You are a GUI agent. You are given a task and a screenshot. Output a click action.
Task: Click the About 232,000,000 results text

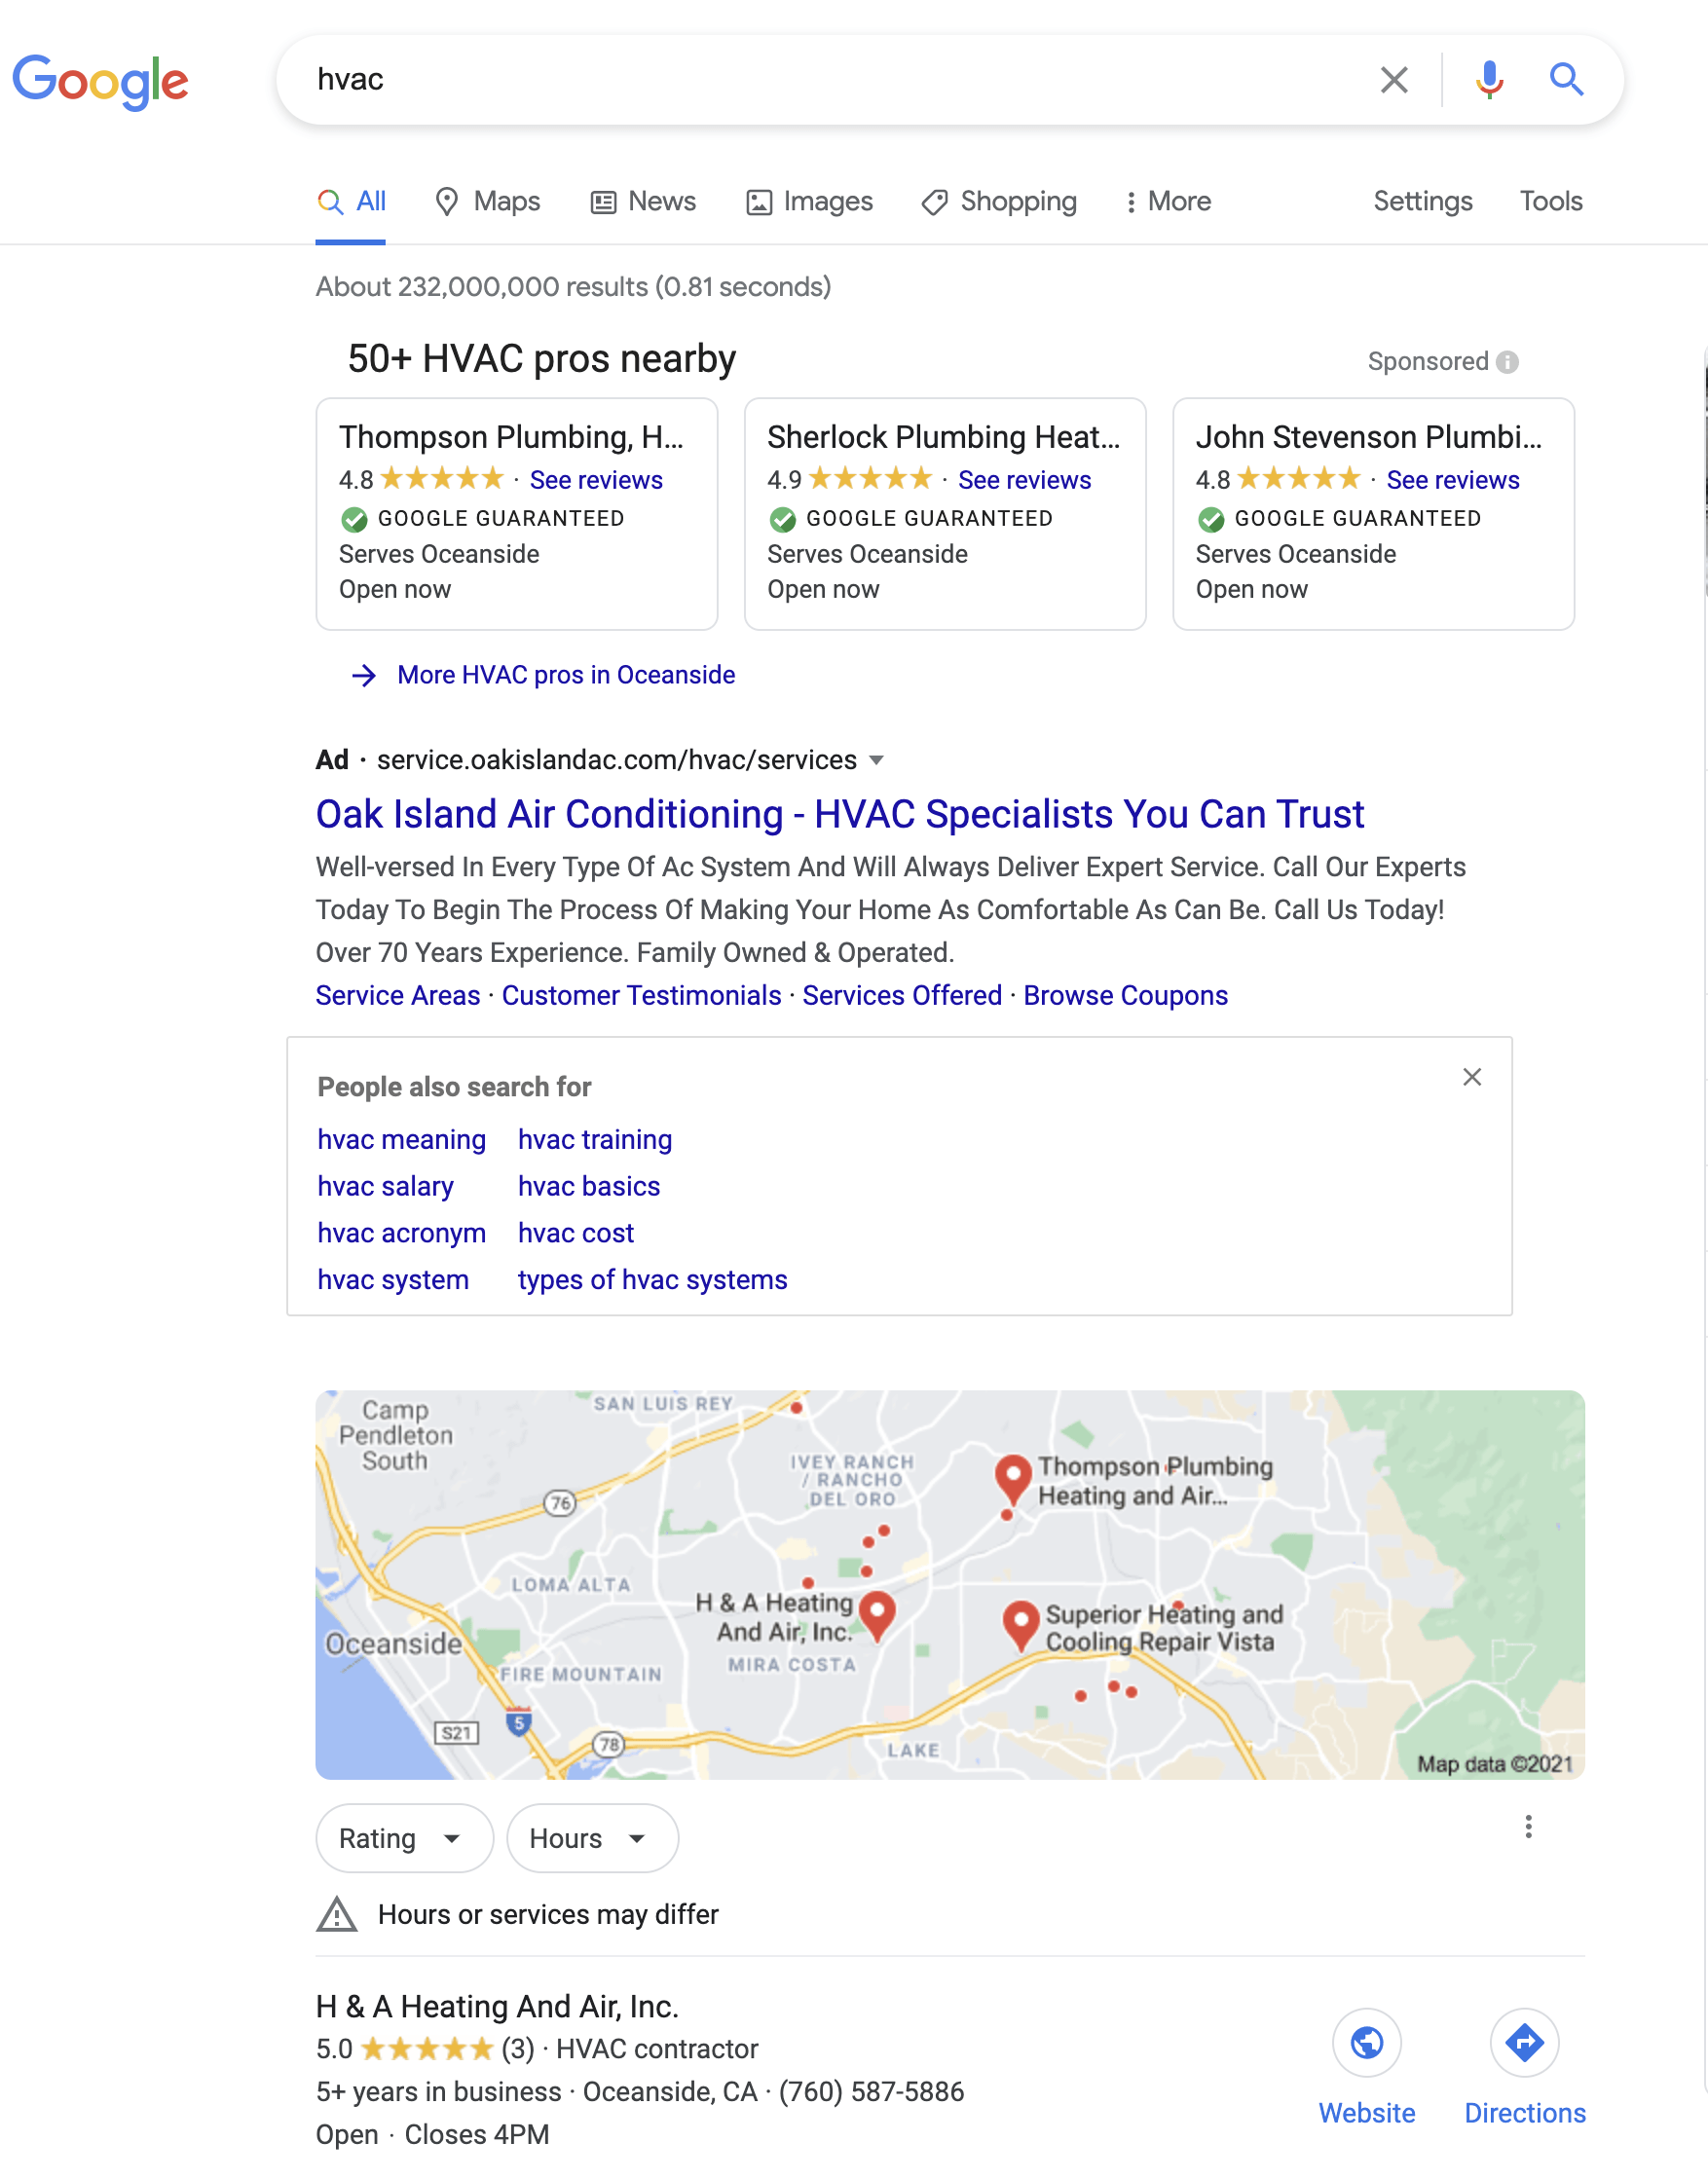point(573,287)
